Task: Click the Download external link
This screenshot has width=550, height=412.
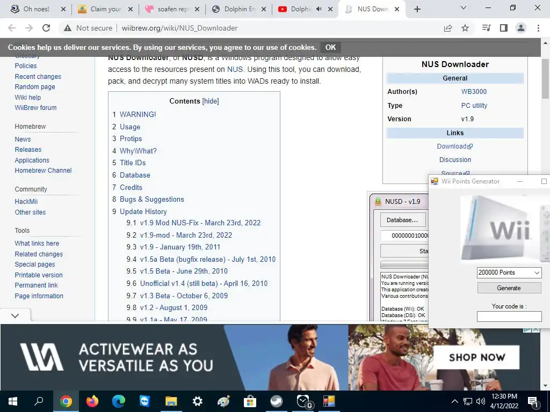Action: [x=454, y=146]
